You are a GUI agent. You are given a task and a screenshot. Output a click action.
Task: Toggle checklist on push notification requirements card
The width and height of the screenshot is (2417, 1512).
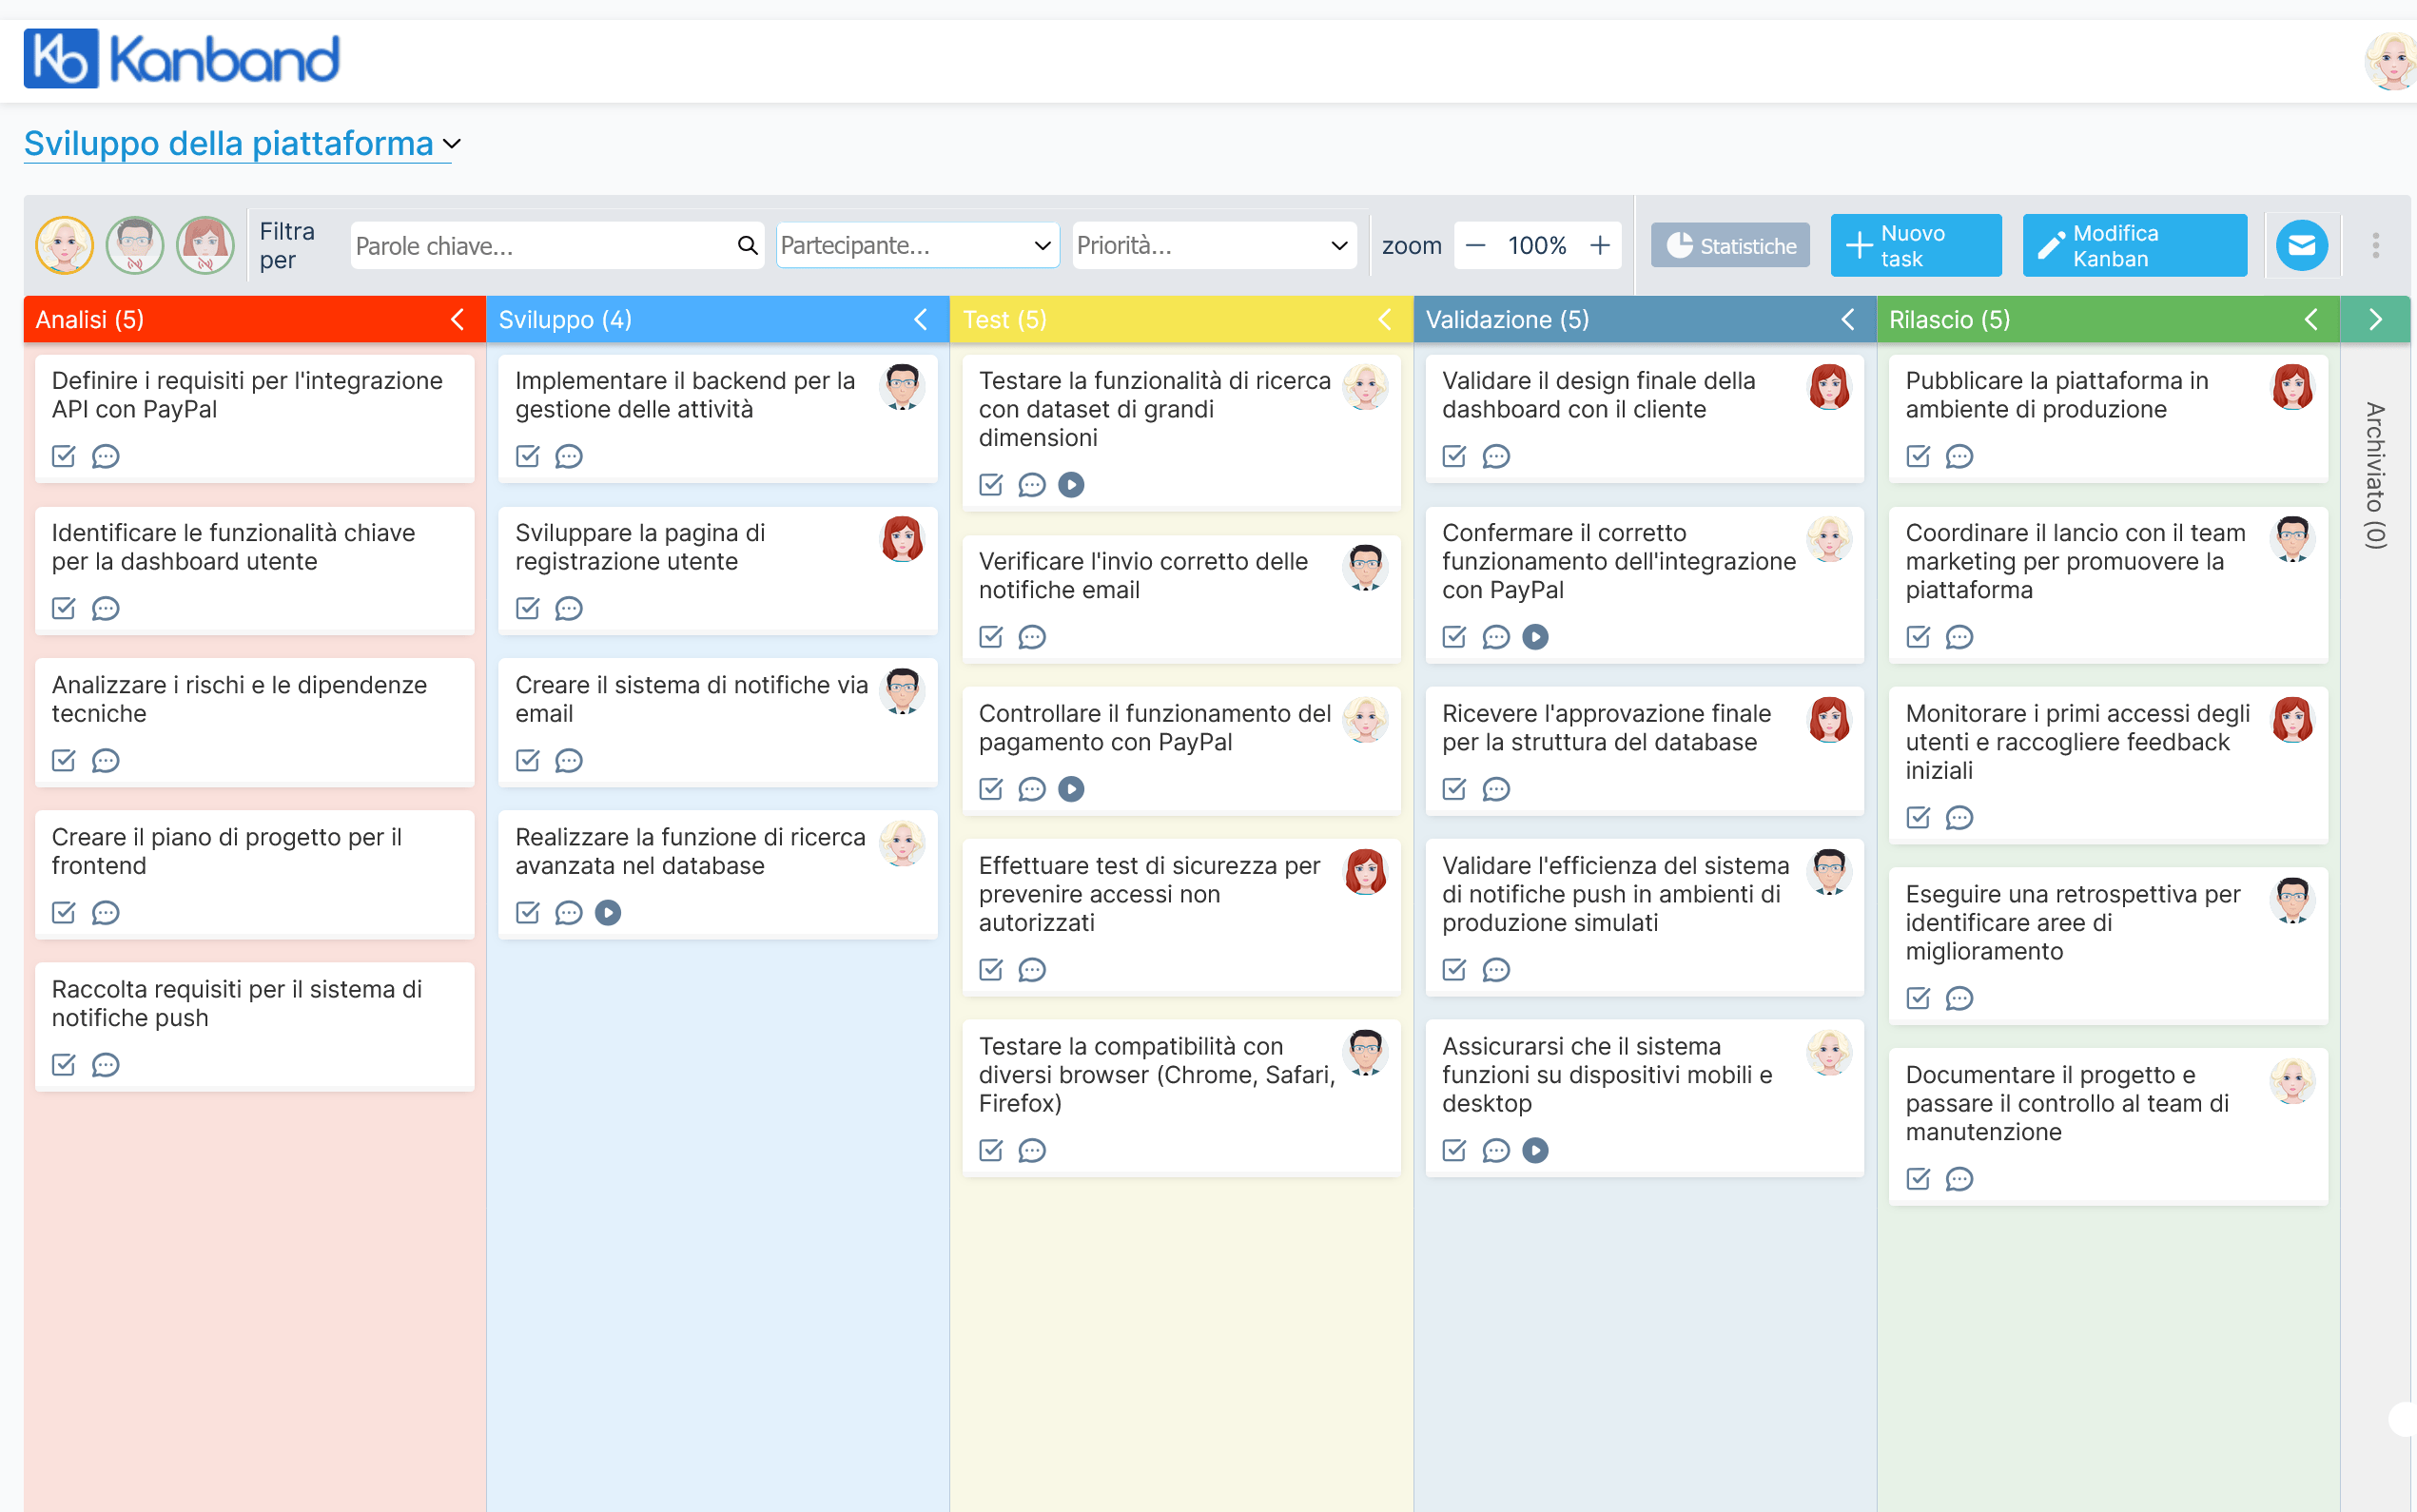[x=63, y=1065]
